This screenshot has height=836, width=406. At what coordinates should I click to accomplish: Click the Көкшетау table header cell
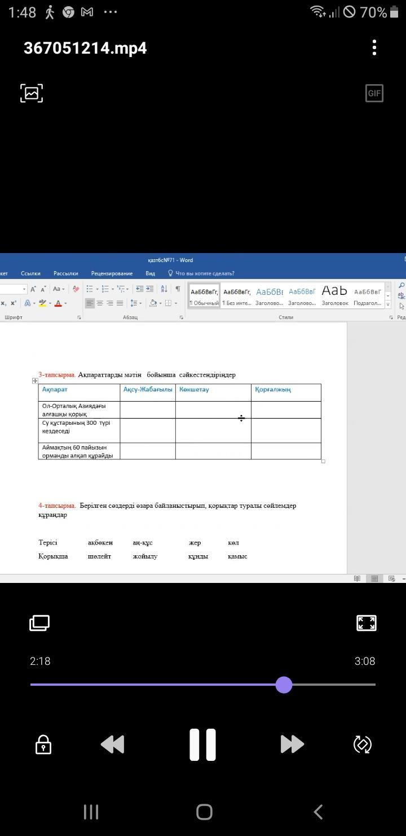(213, 393)
